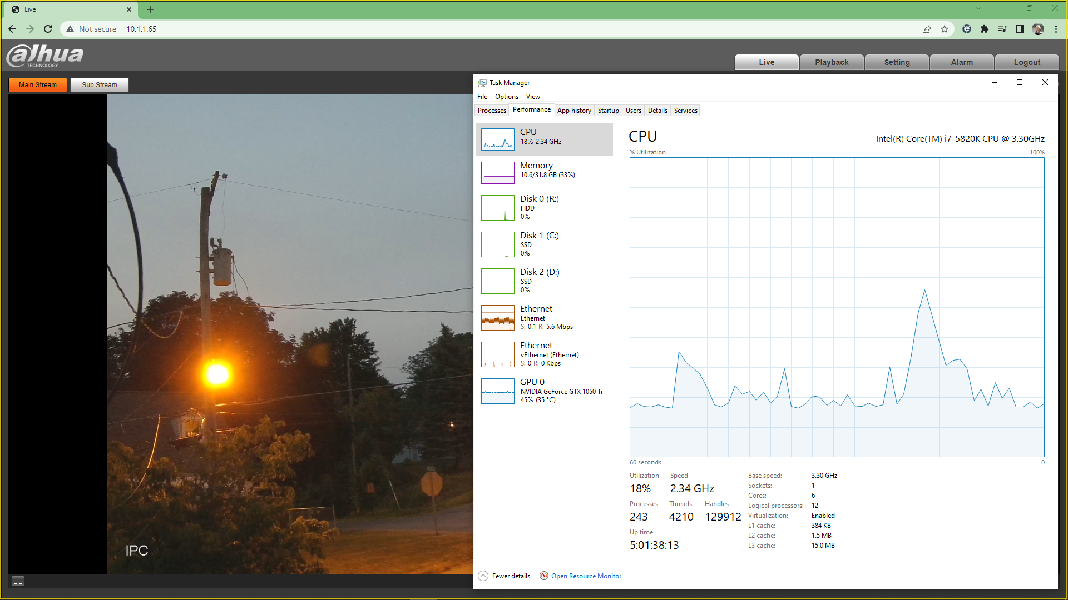Screen dimensions: 1068x600
Task: Close the Live browser tab
Action: click(x=129, y=9)
